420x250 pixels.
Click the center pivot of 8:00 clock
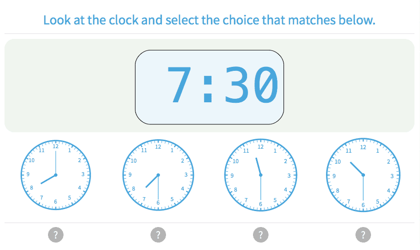55,175
